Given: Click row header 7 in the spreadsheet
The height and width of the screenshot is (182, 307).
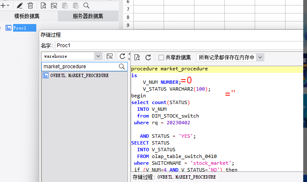Looking at the screenshot, I should (128, 9).
